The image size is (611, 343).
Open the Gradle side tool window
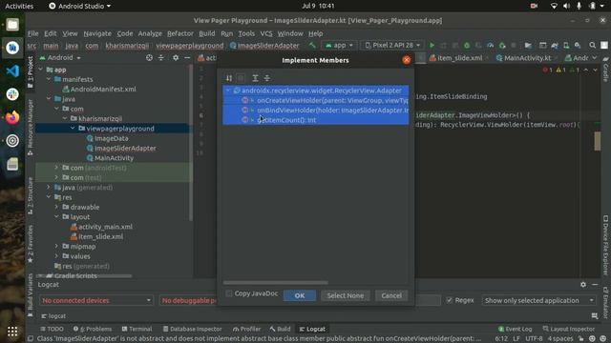(x=605, y=70)
